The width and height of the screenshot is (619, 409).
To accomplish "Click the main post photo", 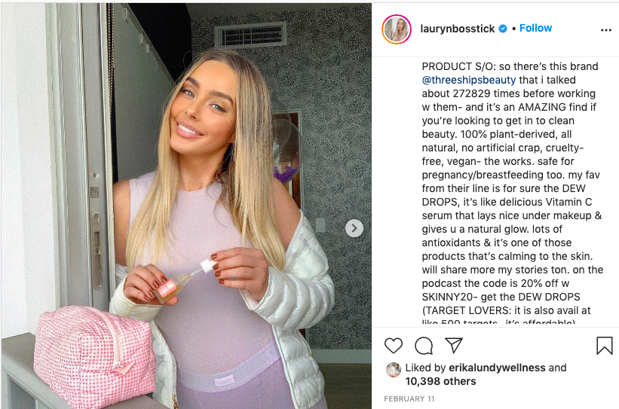I will point(186,206).
